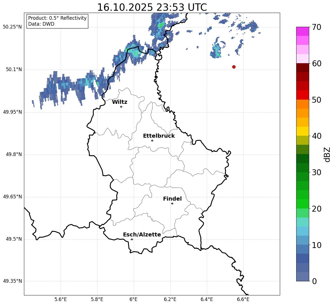Click the 49.95°N latitude label
This screenshot has width=334, height=305.
point(12,112)
